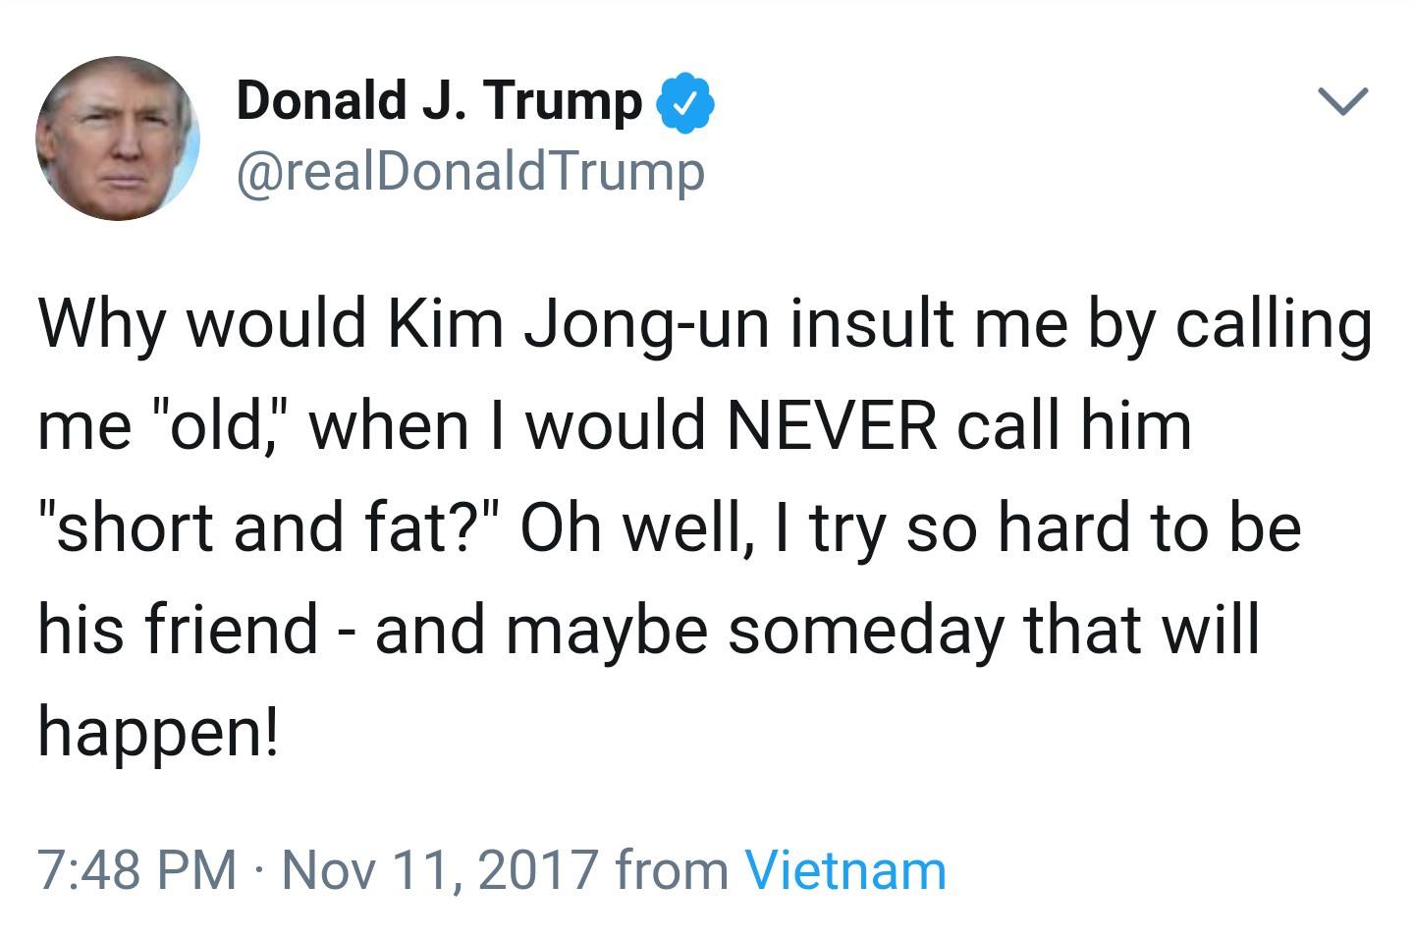Click the Nov 11, 2017 date

(x=440, y=869)
